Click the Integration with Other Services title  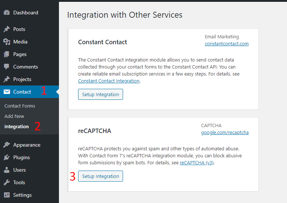point(125,15)
